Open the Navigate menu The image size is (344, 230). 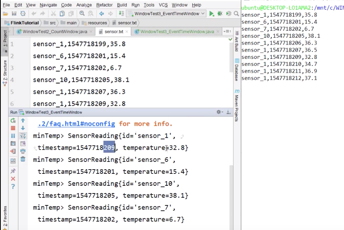tap(48, 5)
